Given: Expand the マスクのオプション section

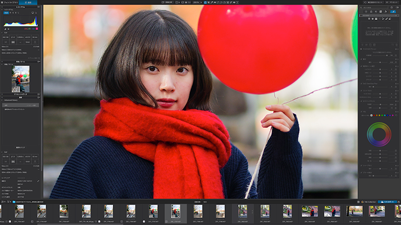Looking at the screenshot, I should tap(361, 49).
